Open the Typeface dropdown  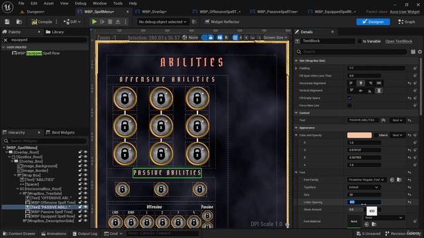click(364, 187)
